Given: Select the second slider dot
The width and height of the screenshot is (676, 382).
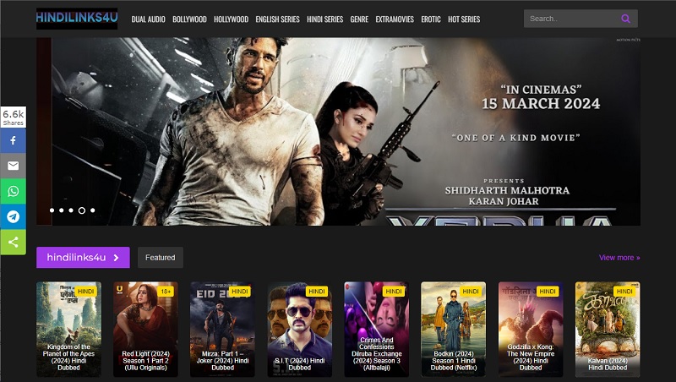Looking at the screenshot, I should click(x=61, y=210).
